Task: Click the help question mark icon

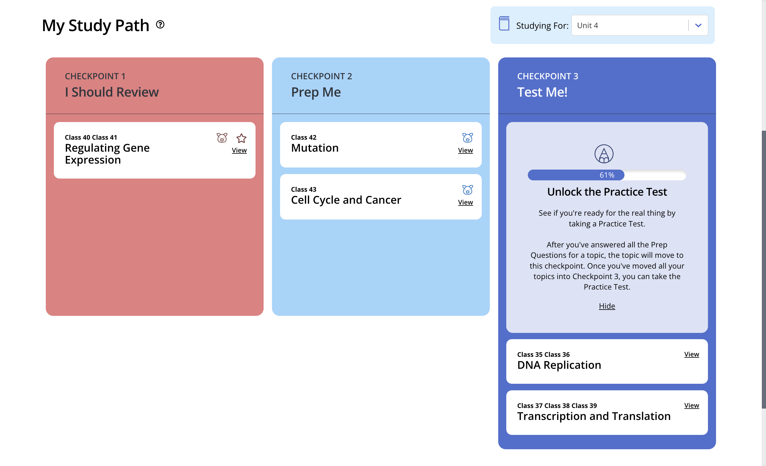Action: coord(160,24)
